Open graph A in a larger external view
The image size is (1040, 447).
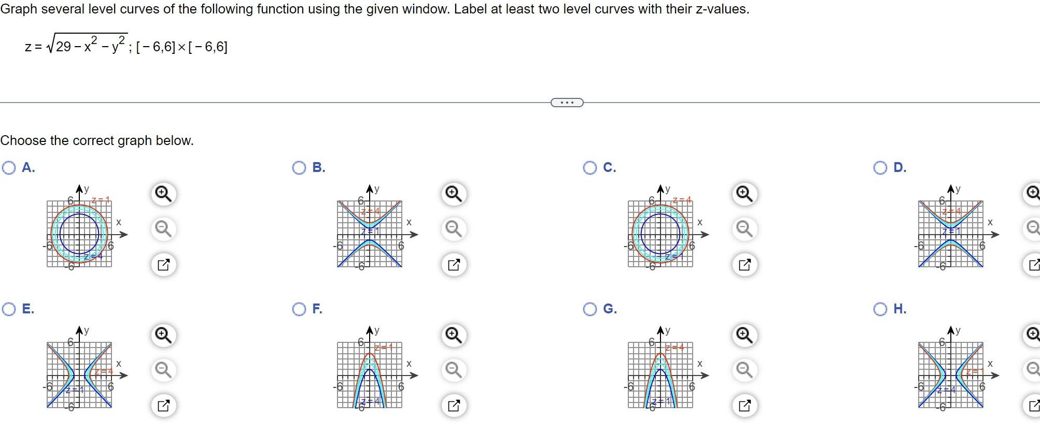pos(163,264)
